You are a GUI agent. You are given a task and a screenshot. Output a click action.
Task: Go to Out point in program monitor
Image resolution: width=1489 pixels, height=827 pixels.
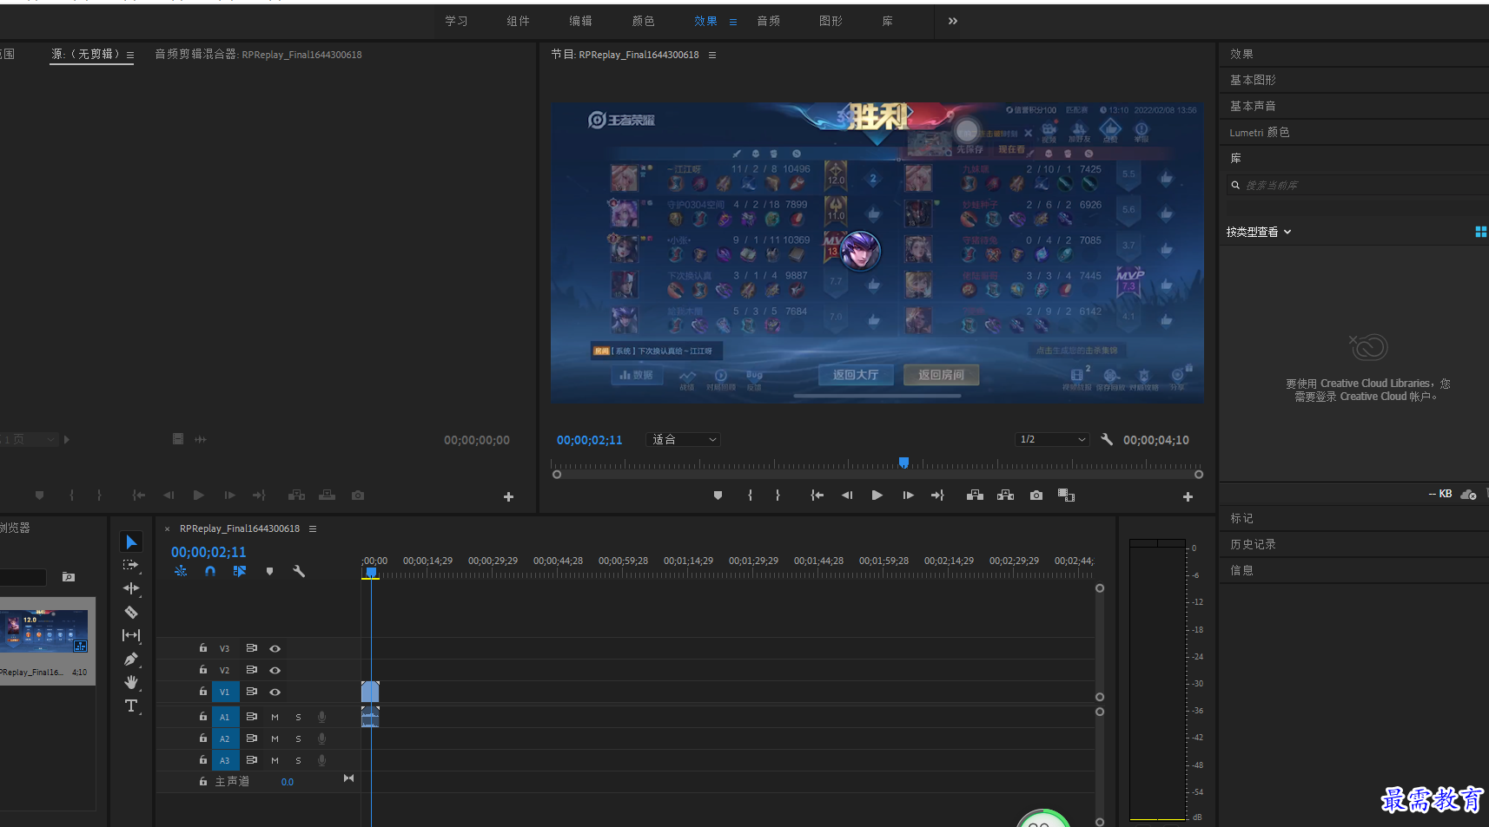(937, 496)
